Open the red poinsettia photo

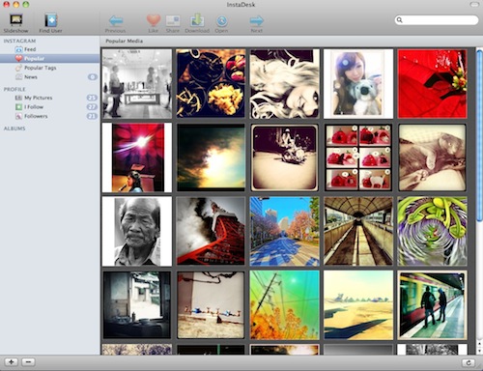point(432,83)
